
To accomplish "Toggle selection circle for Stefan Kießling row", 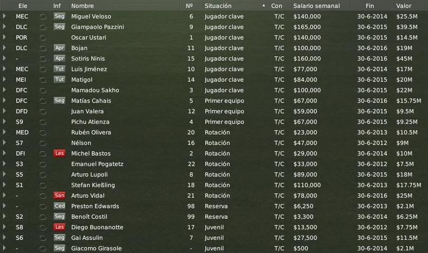I will [x=42, y=185].
